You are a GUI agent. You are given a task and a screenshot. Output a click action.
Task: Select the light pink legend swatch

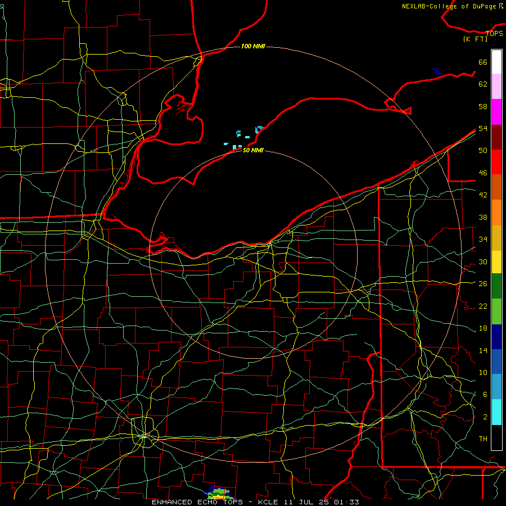496,87
